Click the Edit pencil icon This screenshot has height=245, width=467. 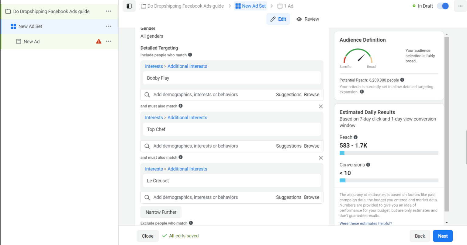point(273,19)
